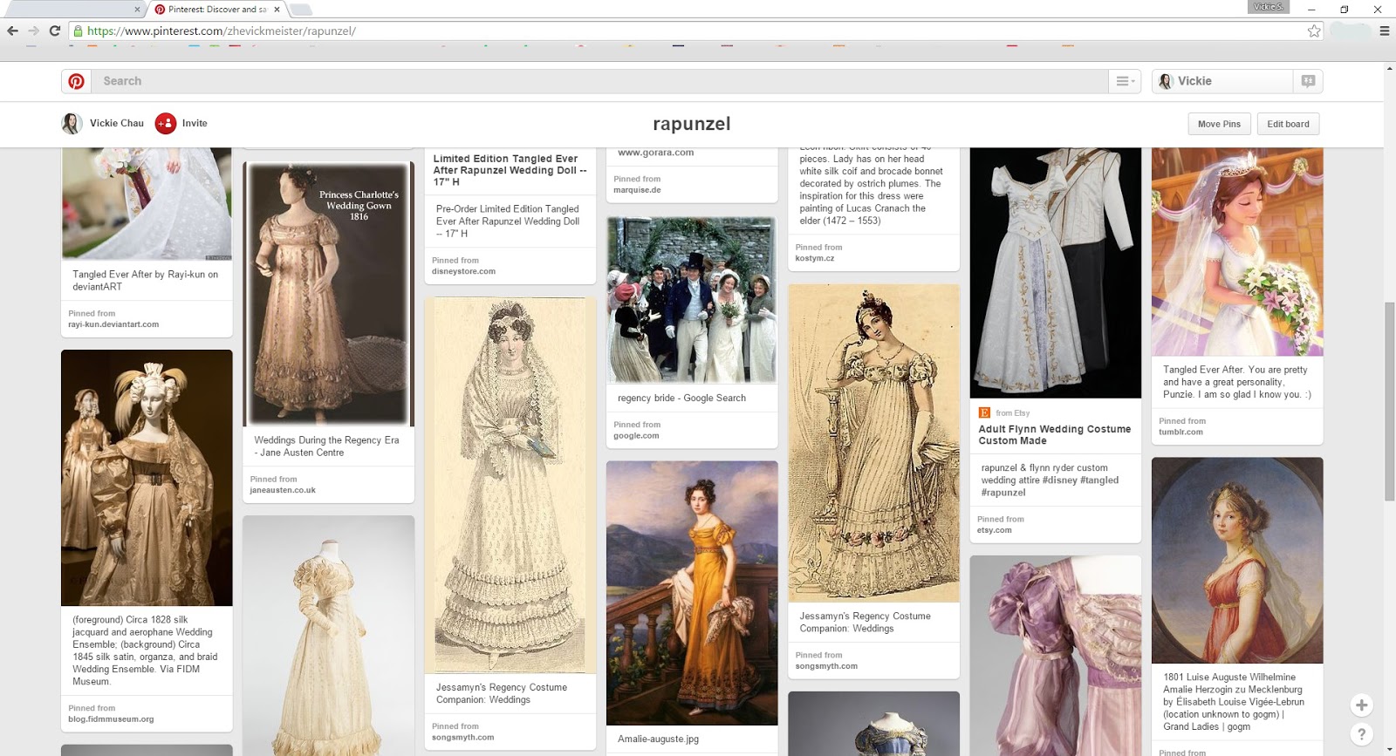This screenshot has width=1396, height=756.
Task: Open the marquise.de source link
Action: (637, 190)
